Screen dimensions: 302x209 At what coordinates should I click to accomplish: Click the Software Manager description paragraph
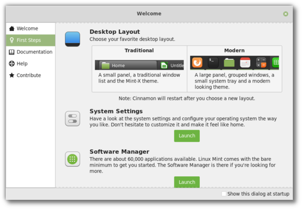point(183,165)
